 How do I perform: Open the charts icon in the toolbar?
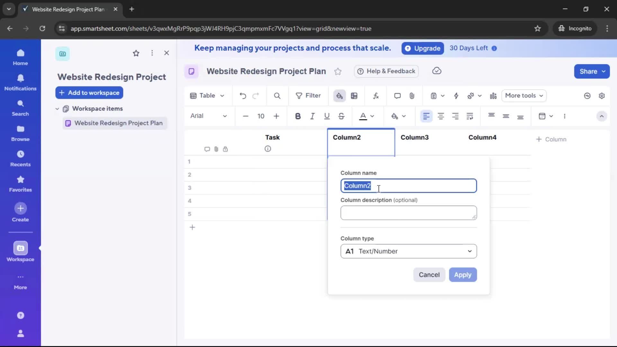[493, 96]
